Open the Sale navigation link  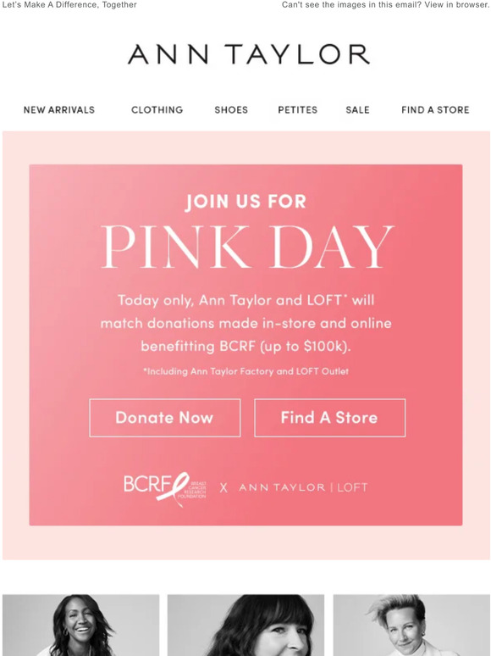(357, 109)
